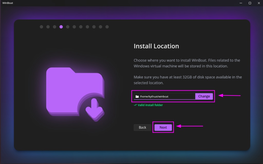Click the 'Install Location' heading

tap(156, 46)
